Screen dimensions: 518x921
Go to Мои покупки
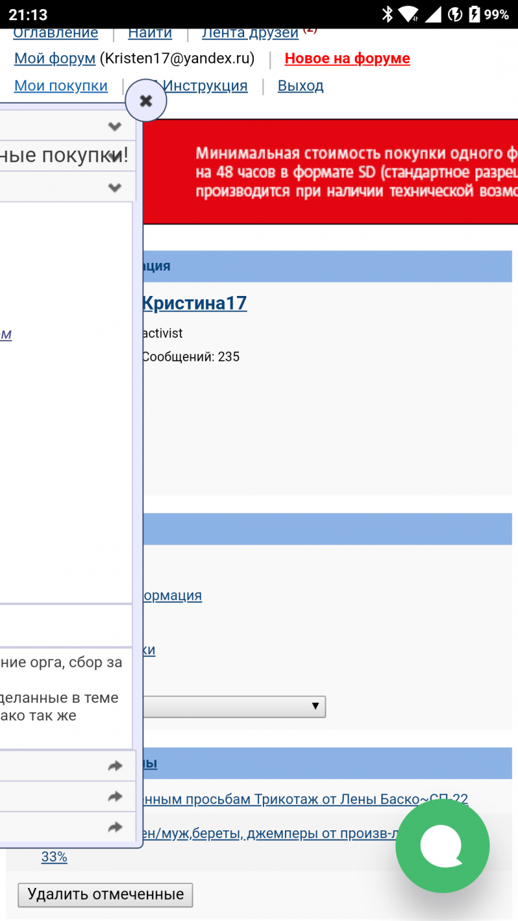coord(61,85)
